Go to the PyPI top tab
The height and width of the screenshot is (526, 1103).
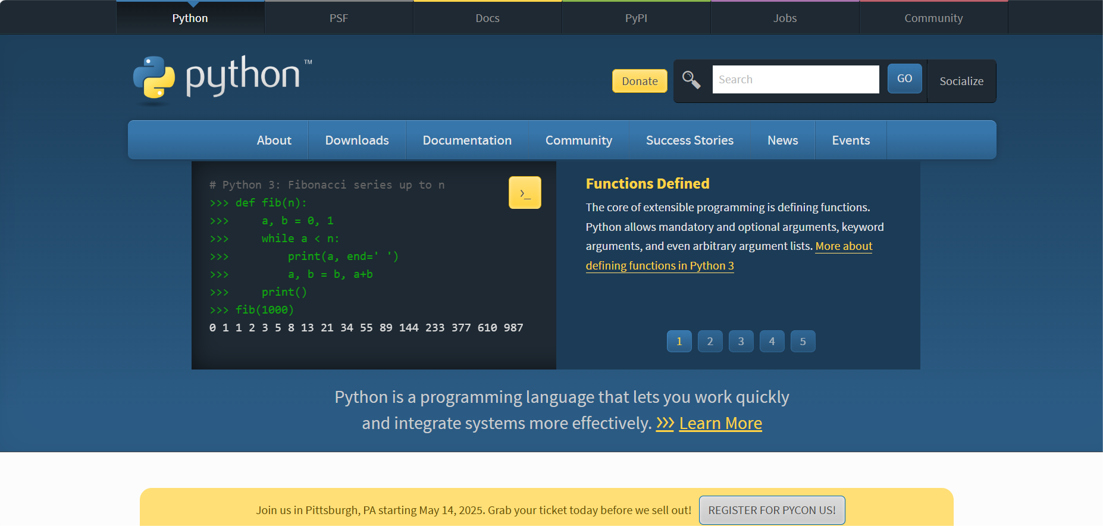[x=637, y=18]
